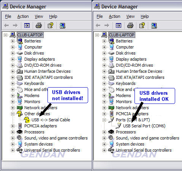Select "Monitors" in right window

(x=124, y=102)
